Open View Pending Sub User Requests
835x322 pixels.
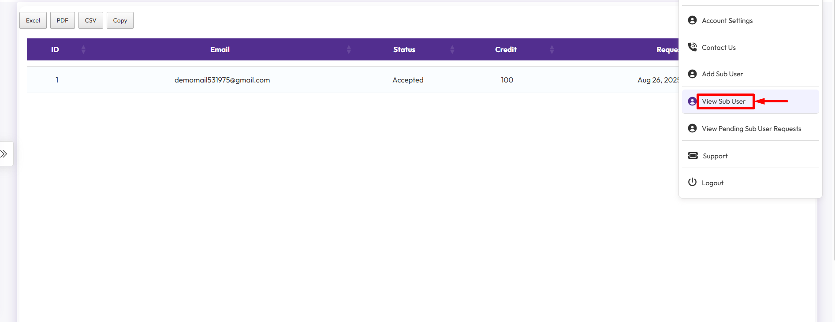[751, 129]
